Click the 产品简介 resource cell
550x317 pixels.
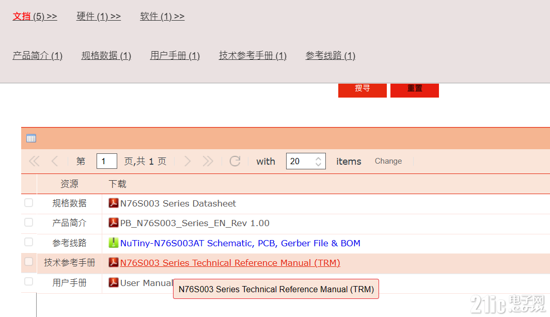click(x=69, y=223)
